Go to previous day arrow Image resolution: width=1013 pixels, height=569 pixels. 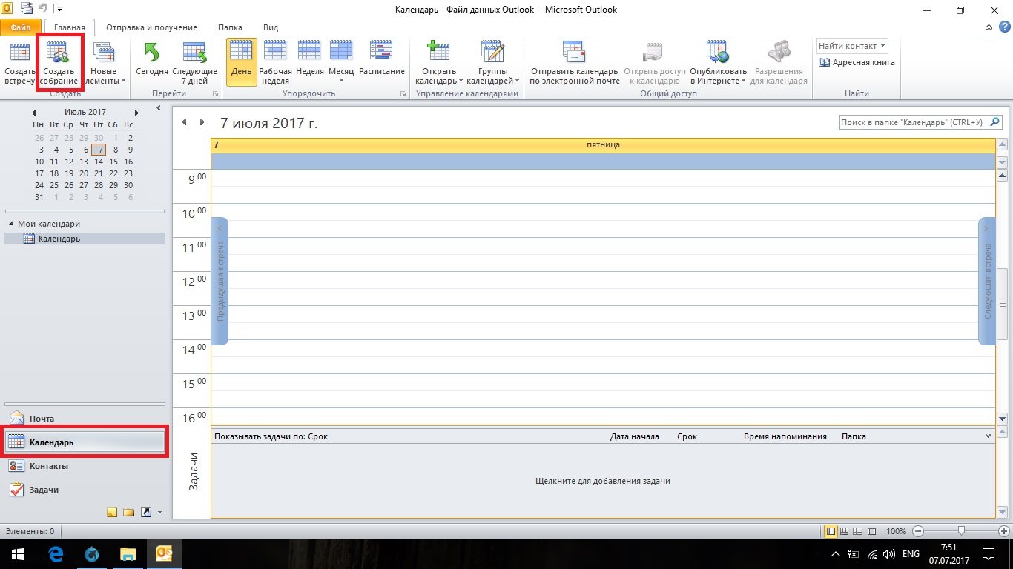pos(185,122)
